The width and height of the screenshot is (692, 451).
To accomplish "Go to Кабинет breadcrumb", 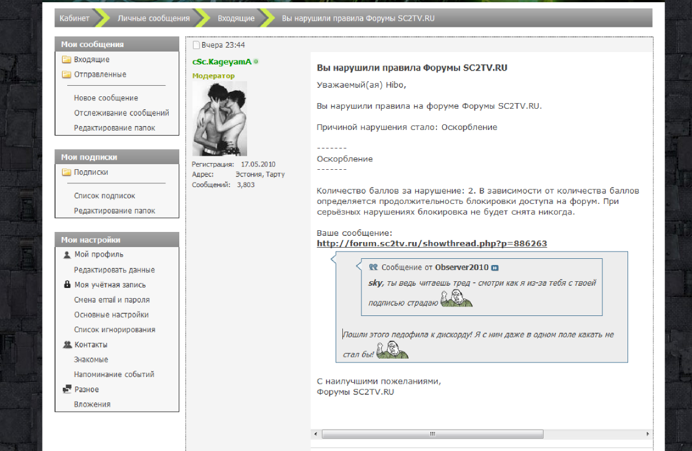I will pyautogui.click(x=75, y=18).
